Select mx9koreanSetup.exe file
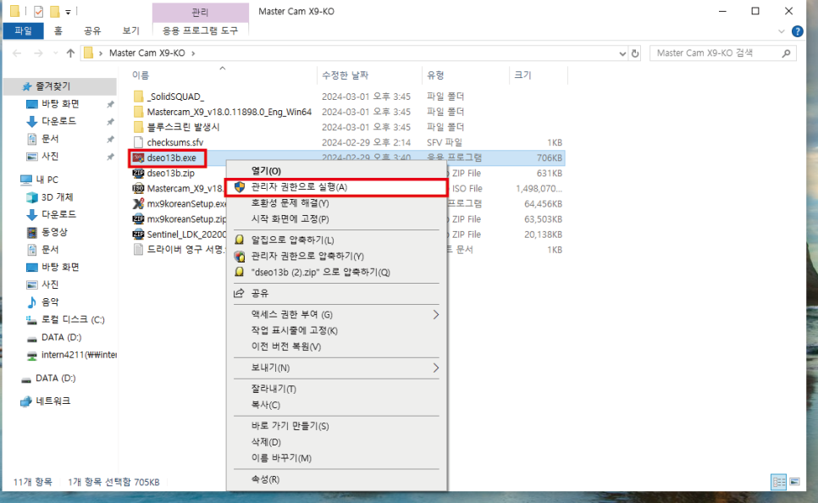Image resolution: width=818 pixels, height=503 pixels. tap(179, 203)
